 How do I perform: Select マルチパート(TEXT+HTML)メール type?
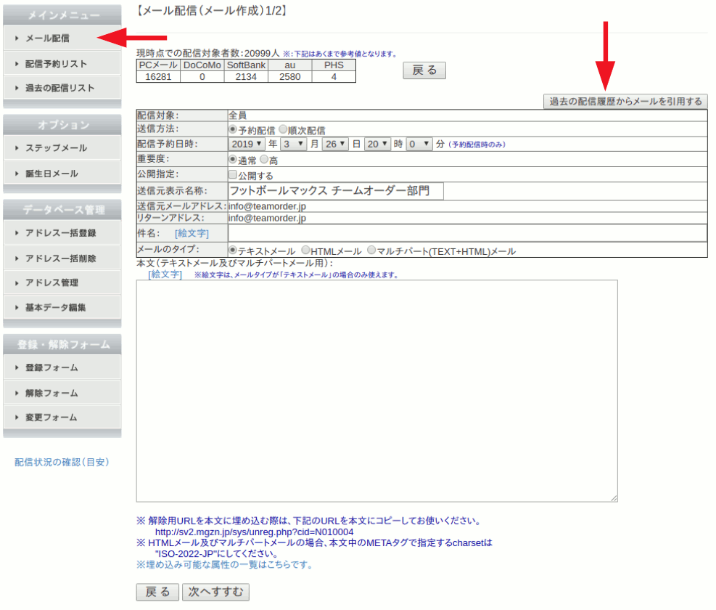pyautogui.click(x=371, y=251)
